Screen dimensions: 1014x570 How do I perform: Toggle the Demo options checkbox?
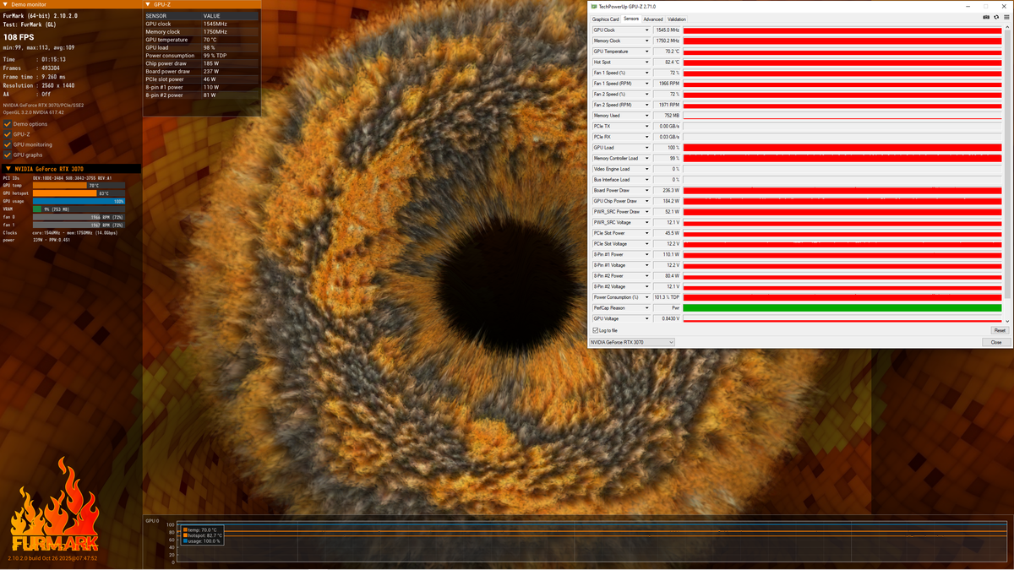(8, 124)
